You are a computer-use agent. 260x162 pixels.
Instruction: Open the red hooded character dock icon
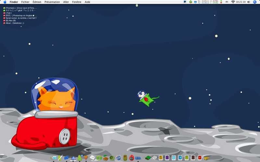132,158
